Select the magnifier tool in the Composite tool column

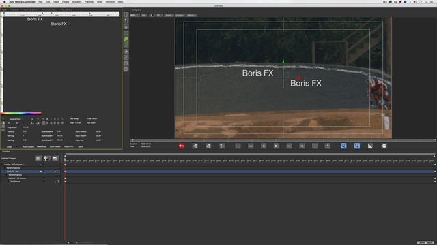point(126,20)
